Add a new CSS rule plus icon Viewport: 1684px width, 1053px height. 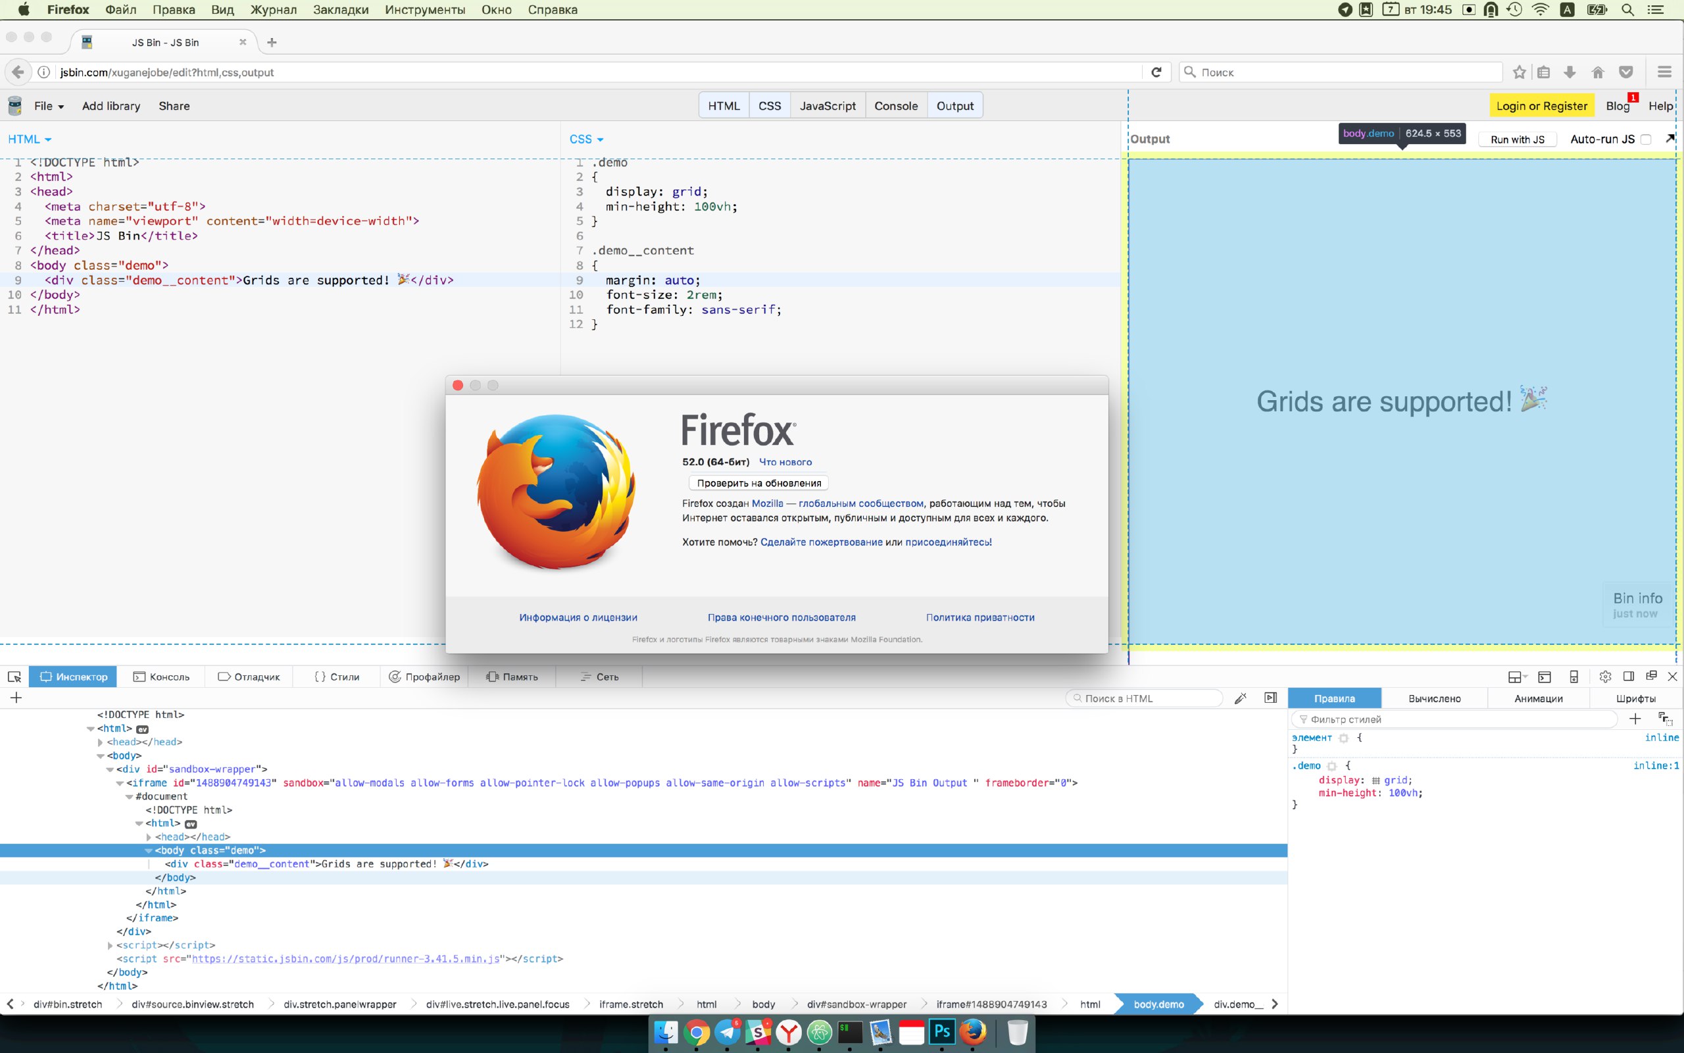click(x=1635, y=719)
